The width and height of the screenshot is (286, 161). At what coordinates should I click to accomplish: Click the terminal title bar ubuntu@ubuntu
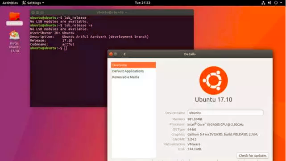pos(112,13)
